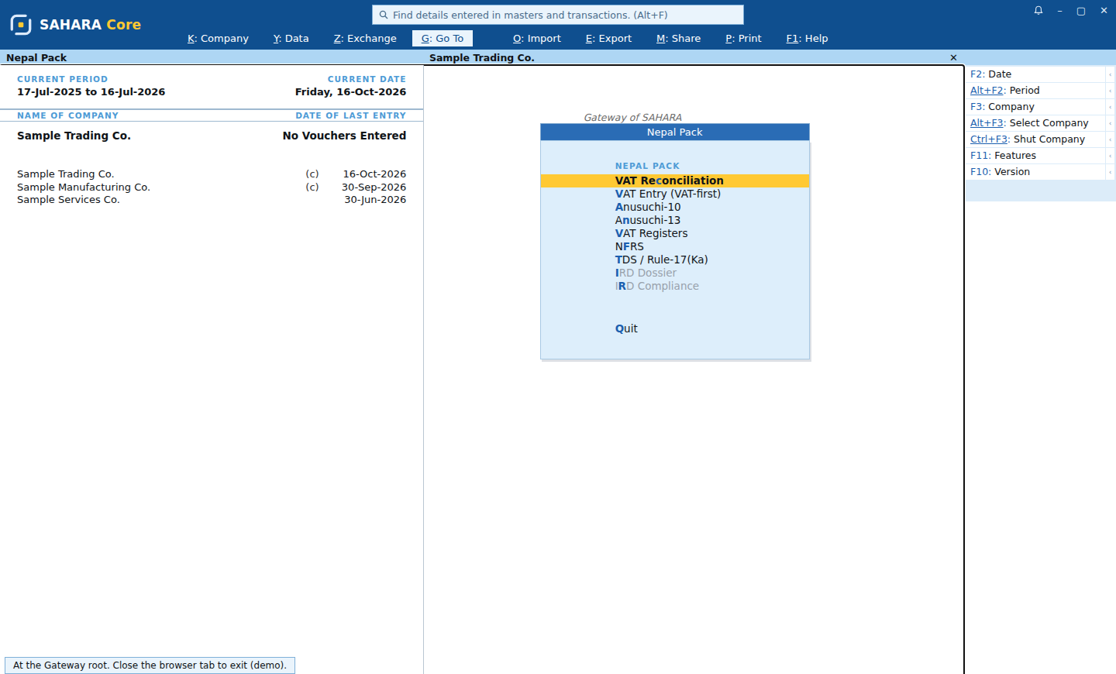Screen dimensions: 1116x674
Task: Open VAT Entry (VAT-first)
Action: click(675, 194)
